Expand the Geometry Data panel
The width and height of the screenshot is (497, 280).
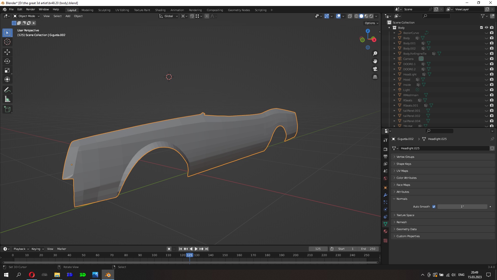pos(406,229)
